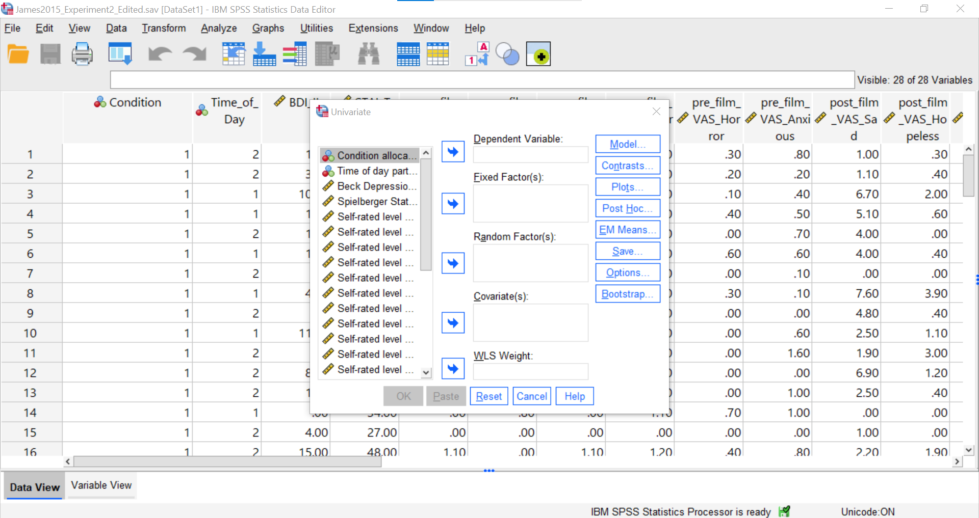979x518 pixels.
Task: Open the Model... settings
Action: tap(628, 144)
